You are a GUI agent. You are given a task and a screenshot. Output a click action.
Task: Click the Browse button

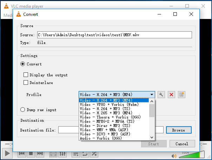(x=179, y=130)
